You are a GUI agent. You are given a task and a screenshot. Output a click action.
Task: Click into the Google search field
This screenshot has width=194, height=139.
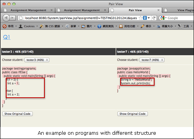[180, 18]
